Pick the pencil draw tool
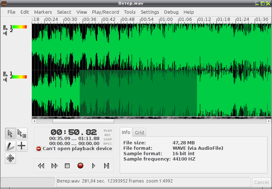The height and width of the screenshot is (189, 272). pyautogui.click(x=10, y=146)
